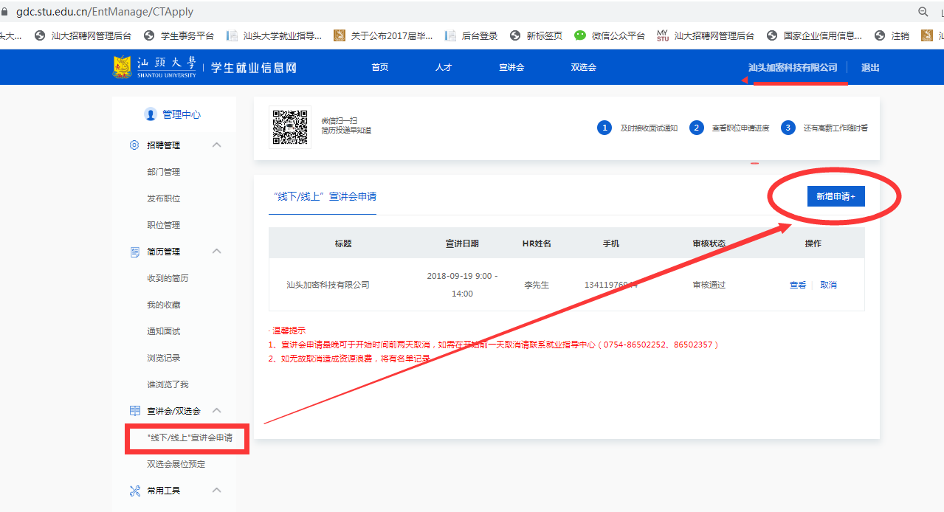Open 浏览记录 in sidebar

point(164,358)
